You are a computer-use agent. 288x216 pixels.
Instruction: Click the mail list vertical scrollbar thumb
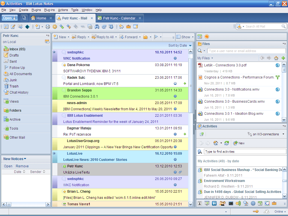tap(191, 85)
